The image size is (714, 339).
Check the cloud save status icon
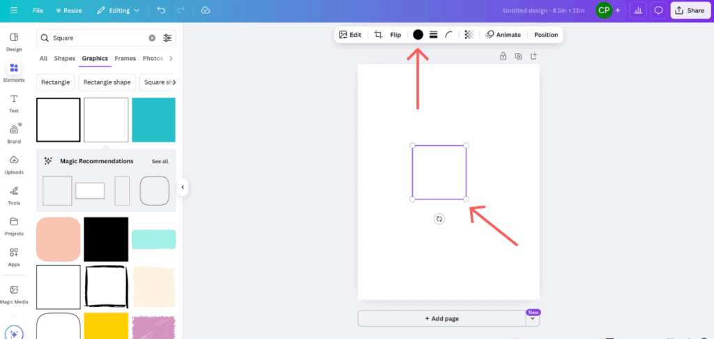(x=206, y=10)
